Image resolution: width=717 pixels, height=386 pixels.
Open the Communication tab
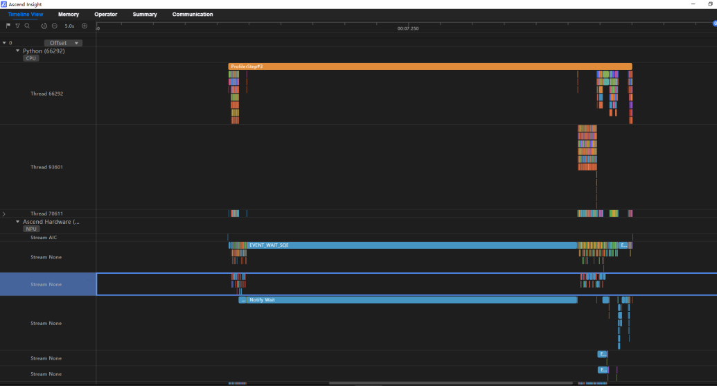pos(193,15)
